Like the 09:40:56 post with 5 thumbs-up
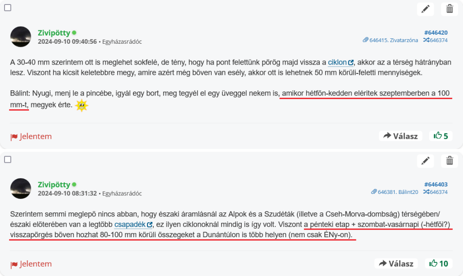Screen dimensions: 463x276 click(440, 136)
